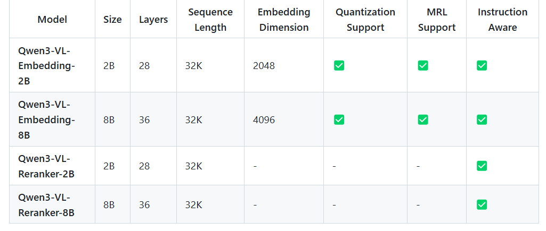This screenshot has height=231, width=546.
Task: Click Quantization Support checkmark for Qwen3-VL-Embedding-2B
Action: [x=339, y=65]
